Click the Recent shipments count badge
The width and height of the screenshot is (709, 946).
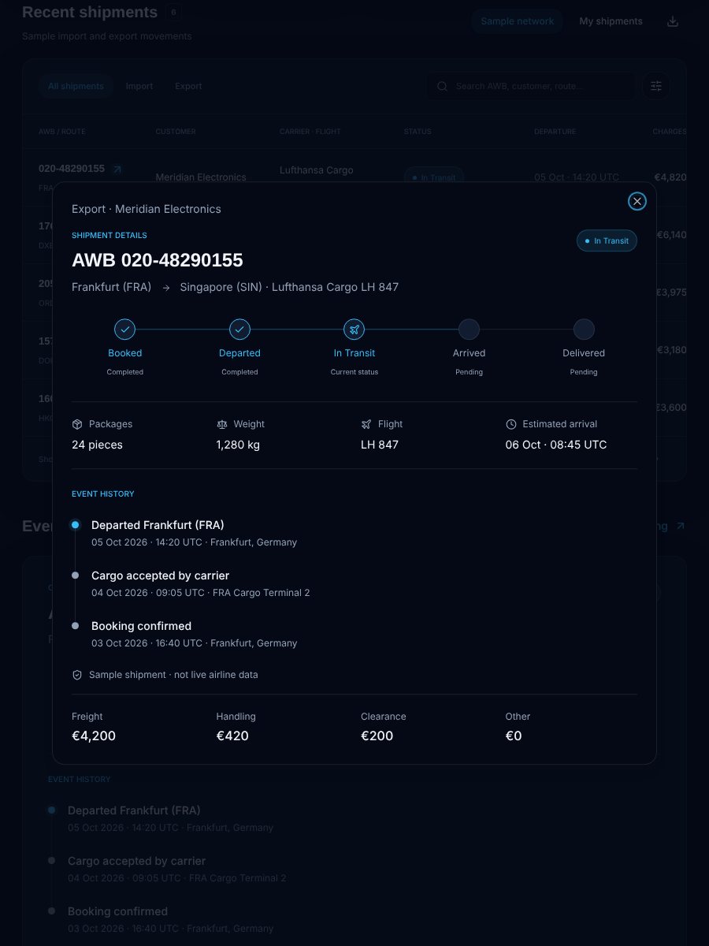[173, 13]
